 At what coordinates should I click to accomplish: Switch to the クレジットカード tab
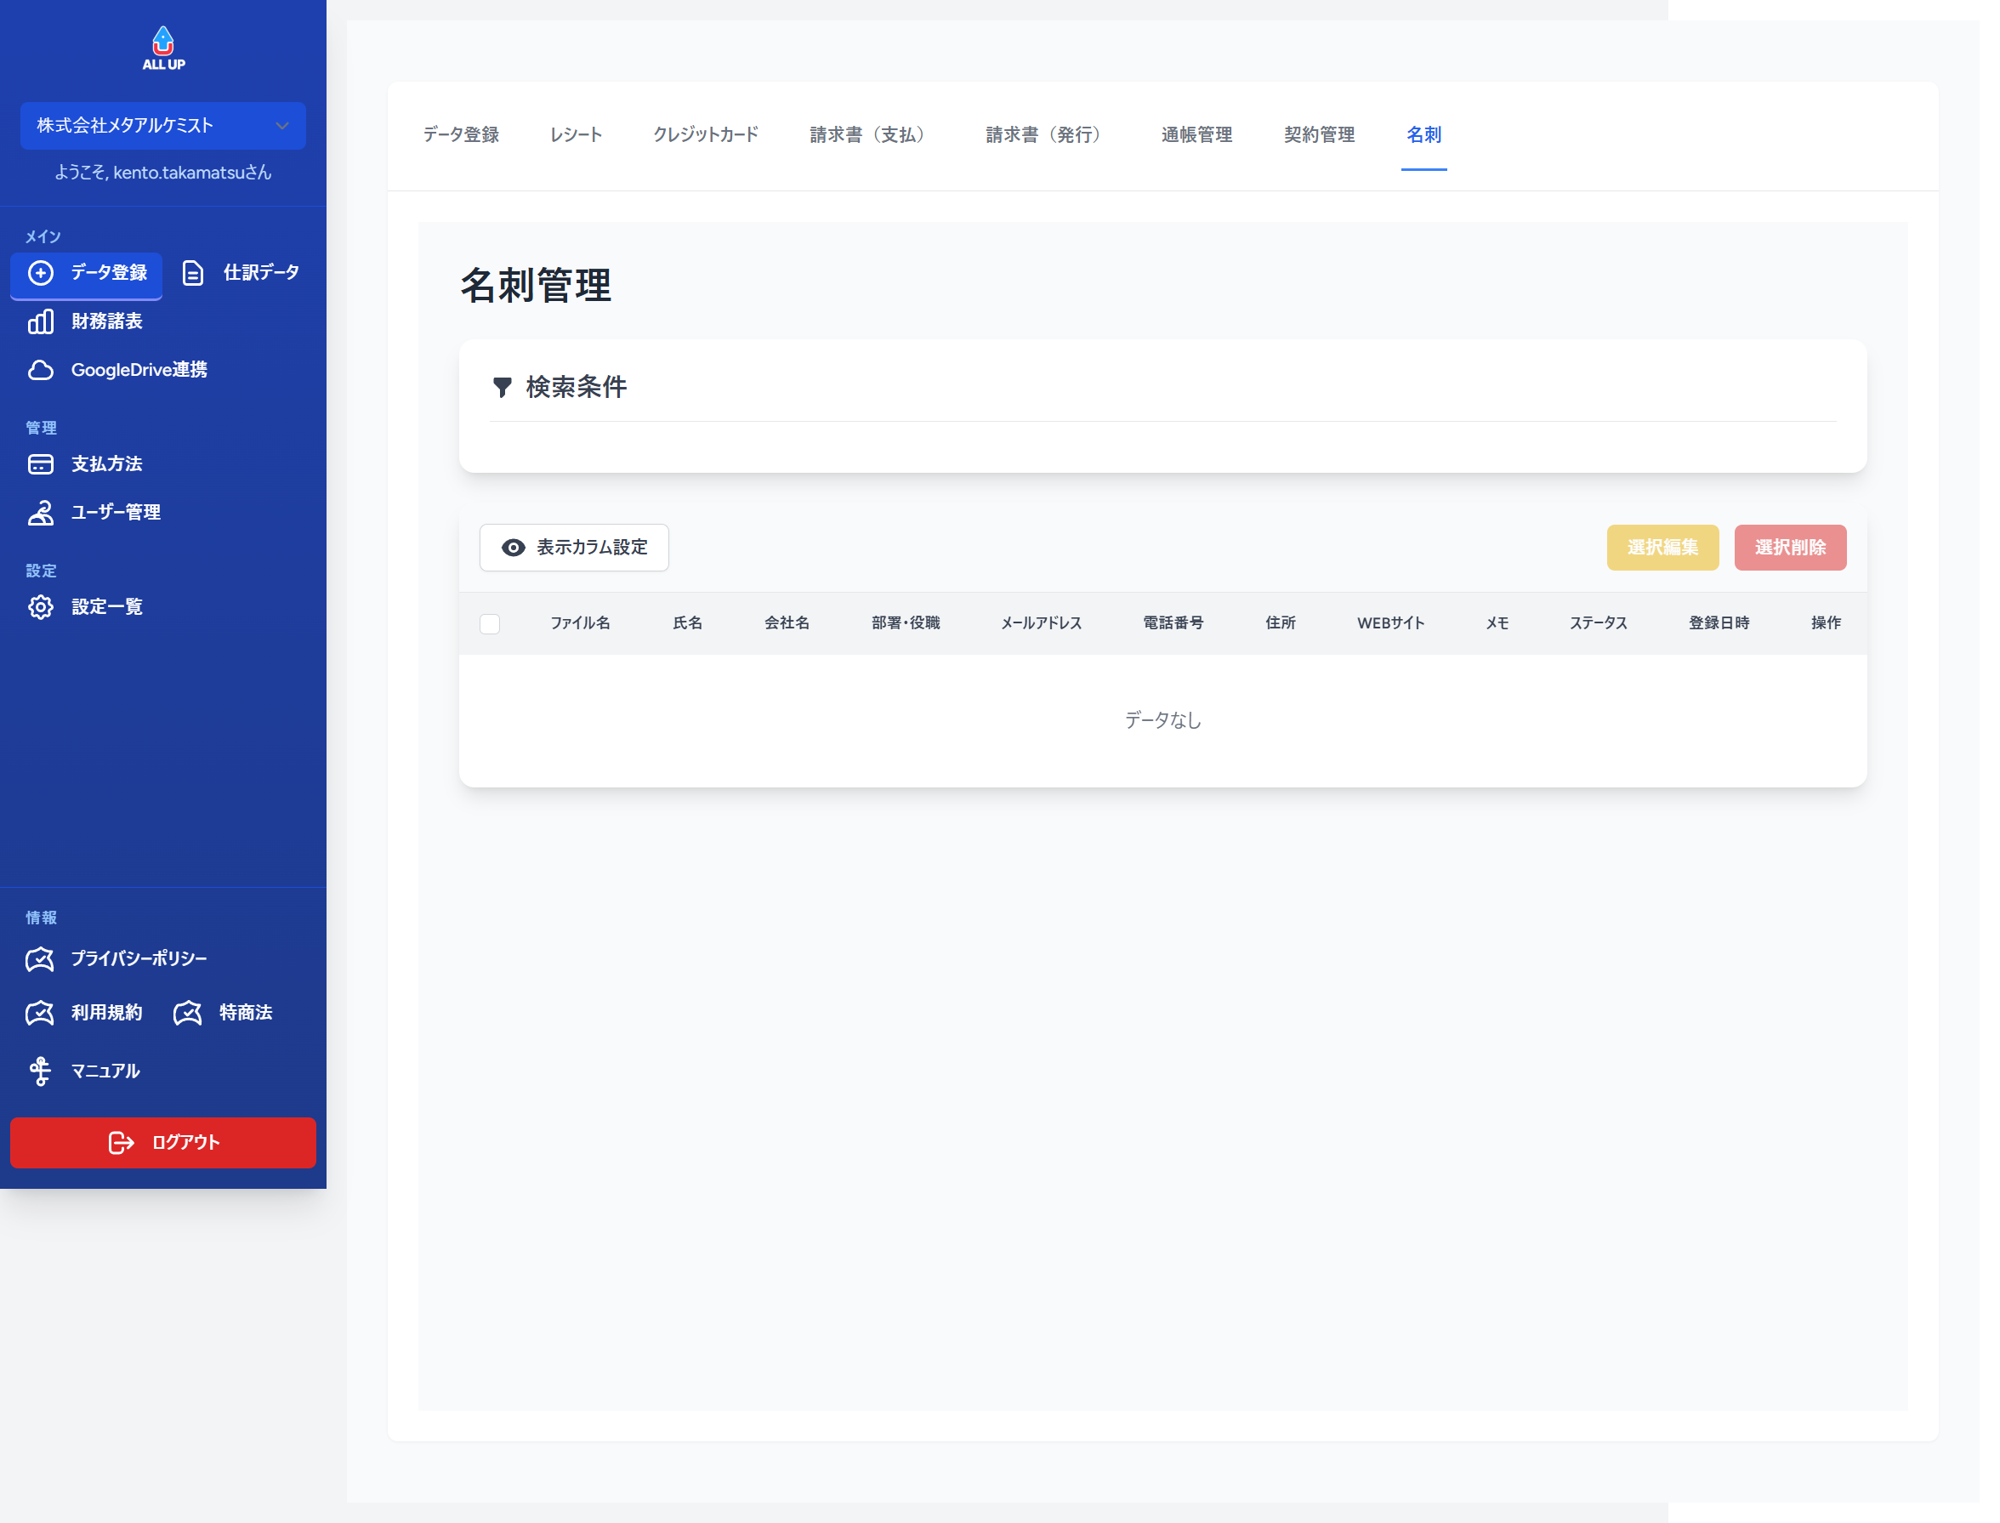point(705,134)
